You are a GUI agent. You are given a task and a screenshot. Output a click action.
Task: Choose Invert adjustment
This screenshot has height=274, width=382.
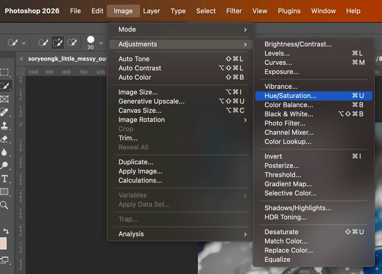point(314,157)
